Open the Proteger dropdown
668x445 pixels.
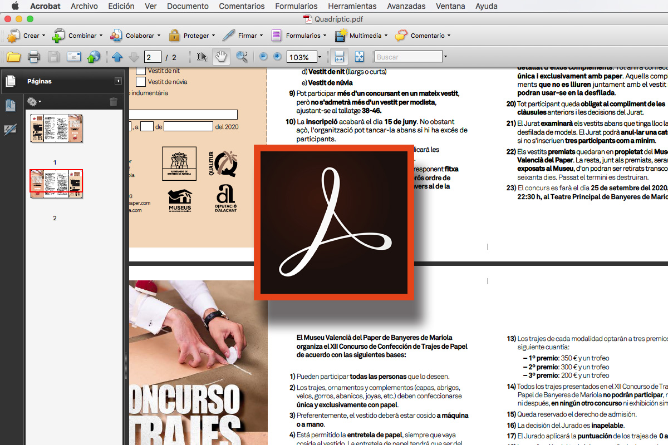(x=191, y=36)
